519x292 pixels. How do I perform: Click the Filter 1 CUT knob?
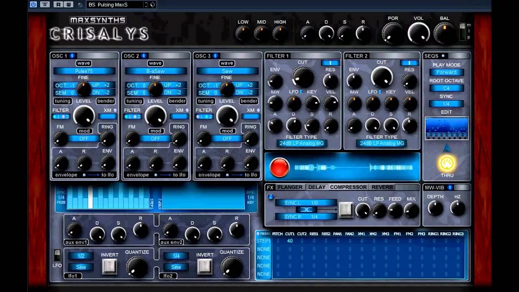[303, 77]
